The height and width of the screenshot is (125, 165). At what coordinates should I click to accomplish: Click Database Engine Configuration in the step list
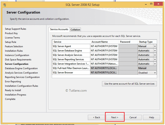click(21, 68)
